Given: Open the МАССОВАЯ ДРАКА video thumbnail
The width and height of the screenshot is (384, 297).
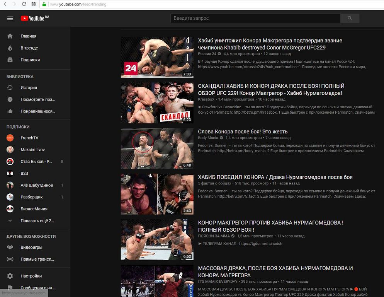Looking at the screenshot, I should click(157, 281).
